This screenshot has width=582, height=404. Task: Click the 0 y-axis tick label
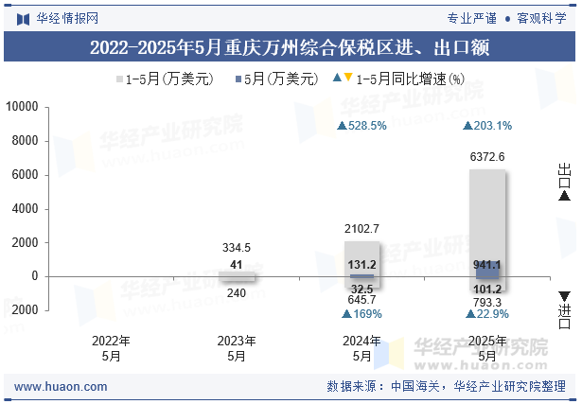pyautogui.click(x=35, y=276)
